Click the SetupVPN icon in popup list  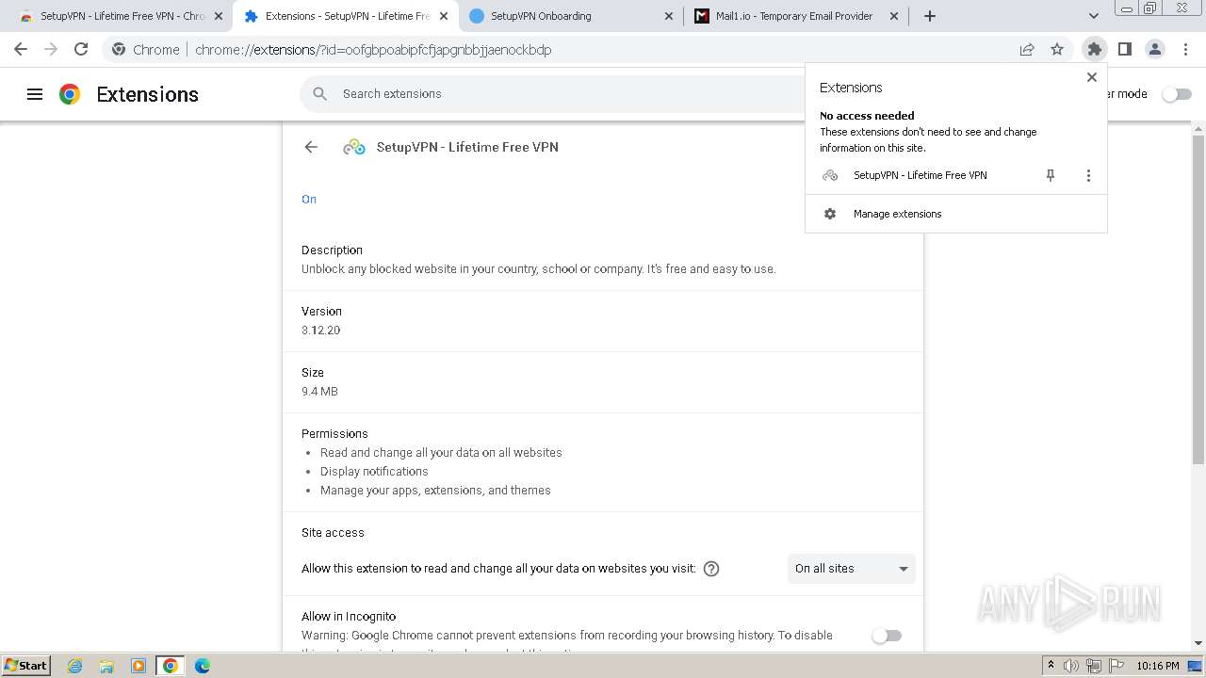coord(830,175)
